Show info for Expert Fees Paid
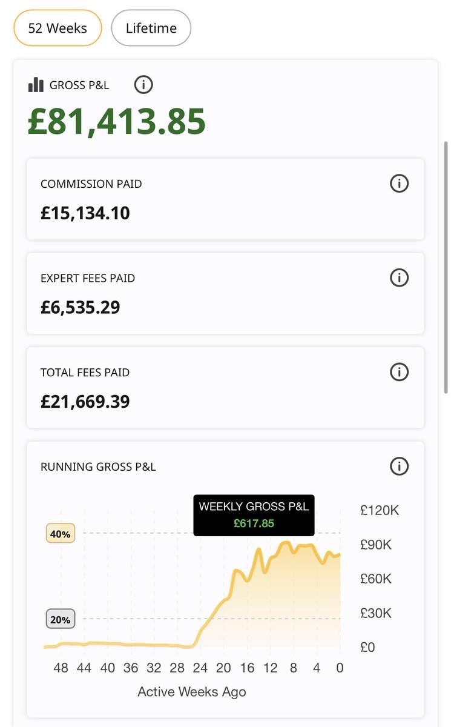The height and width of the screenshot is (727, 451). click(399, 278)
